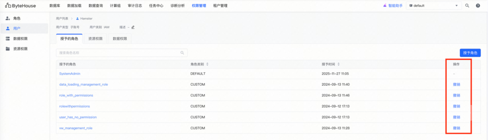Open the default workspace dropdown
488x140 pixels.
click(x=434, y=6)
